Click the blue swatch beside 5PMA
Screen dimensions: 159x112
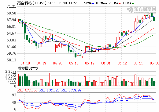(x=93, y=3)
